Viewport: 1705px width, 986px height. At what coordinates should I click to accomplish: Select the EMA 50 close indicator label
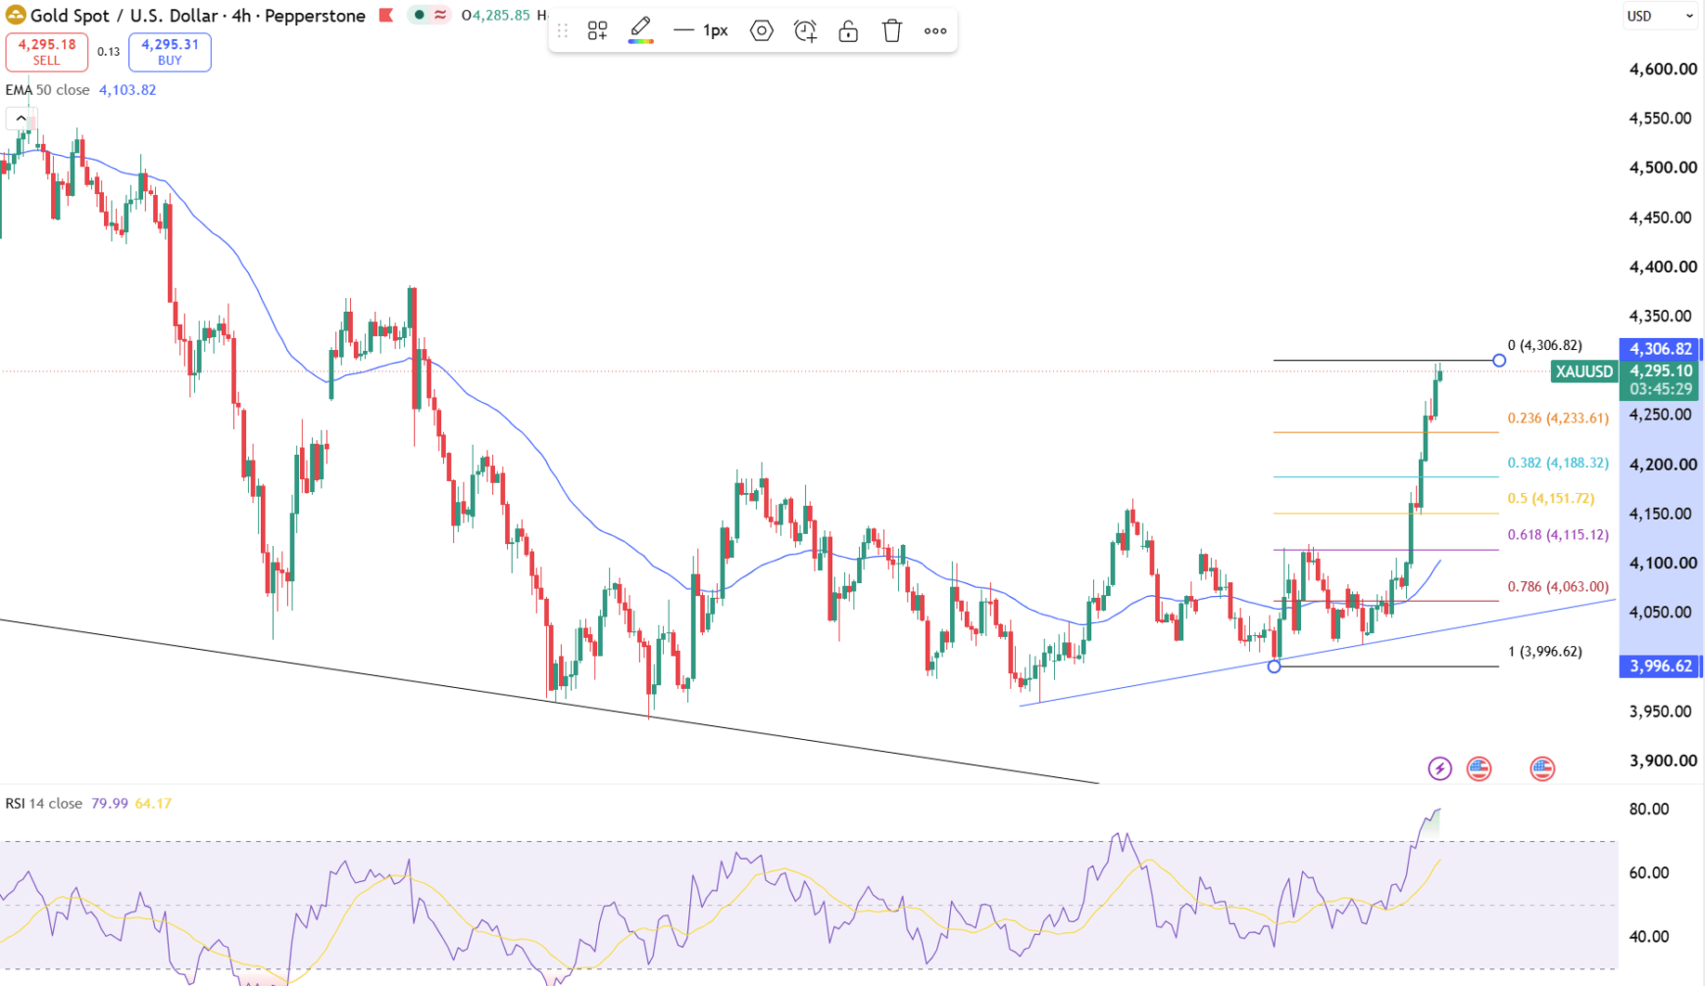click(x=47, y=90)
